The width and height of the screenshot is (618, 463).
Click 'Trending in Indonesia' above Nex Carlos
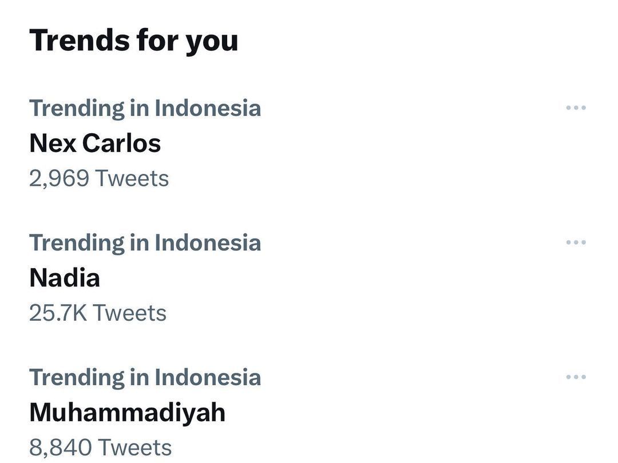click(145, 108)
